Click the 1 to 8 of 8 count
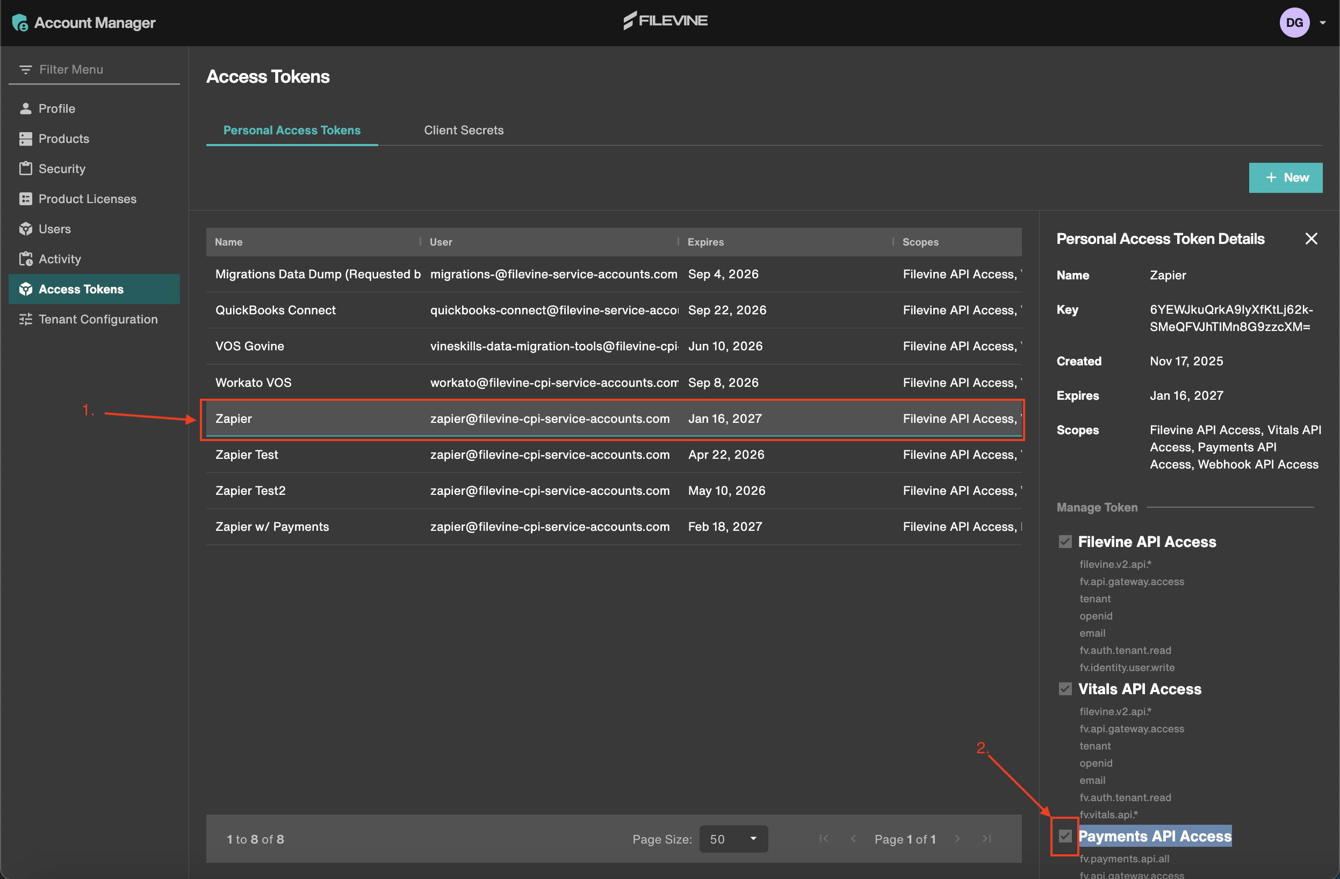 [255, 839]
